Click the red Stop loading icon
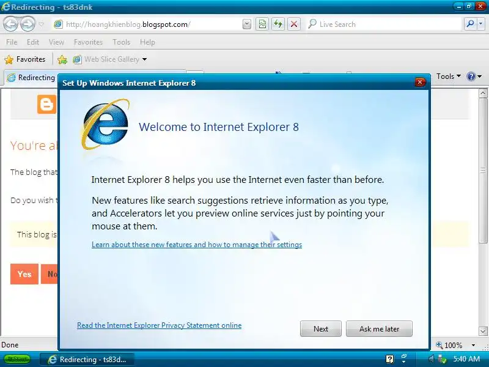The height and width of the screenshot is (367, 489). pos(294,24)
